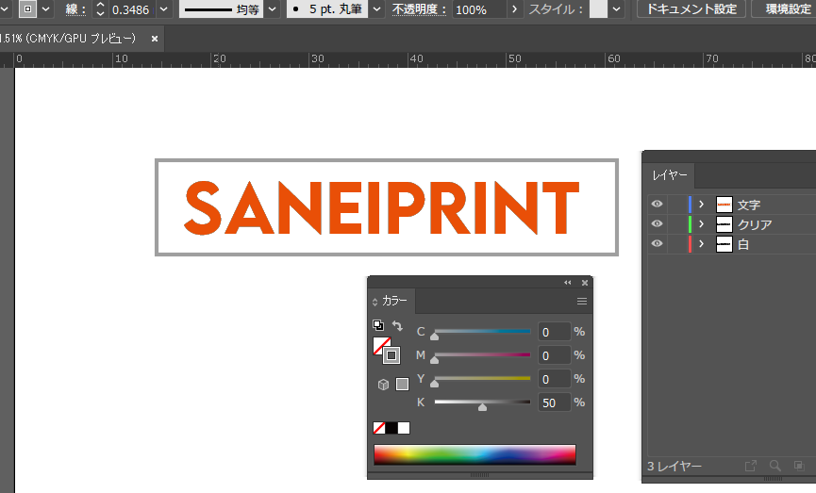Expand the クリア layer contents
Screen dimensions: 816x493
(x=702, y=224)
